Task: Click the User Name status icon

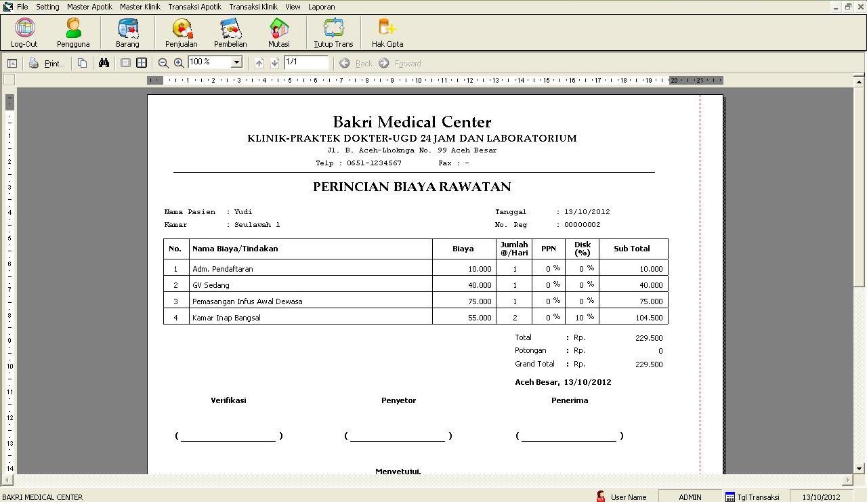Action: (x=601, y=497)
